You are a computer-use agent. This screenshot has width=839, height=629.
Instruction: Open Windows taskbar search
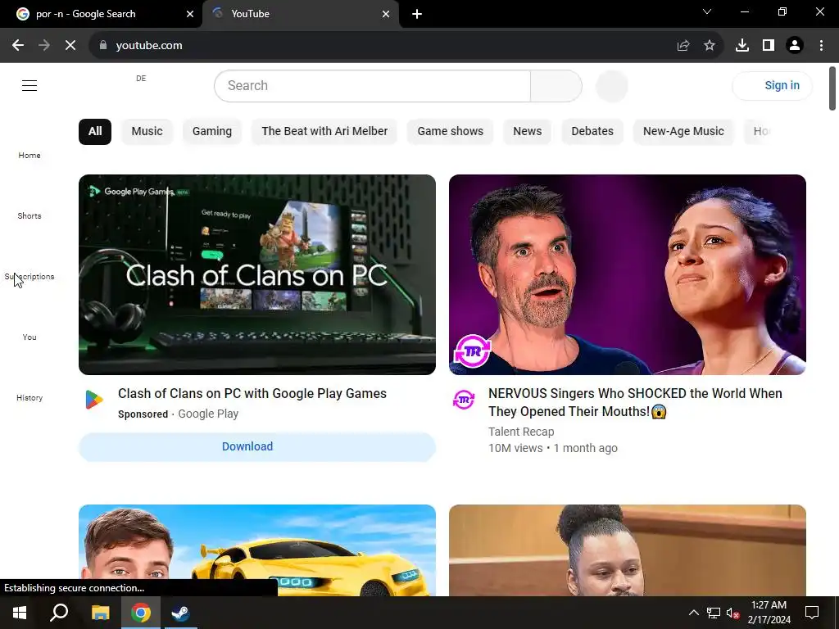coord(59,613)
